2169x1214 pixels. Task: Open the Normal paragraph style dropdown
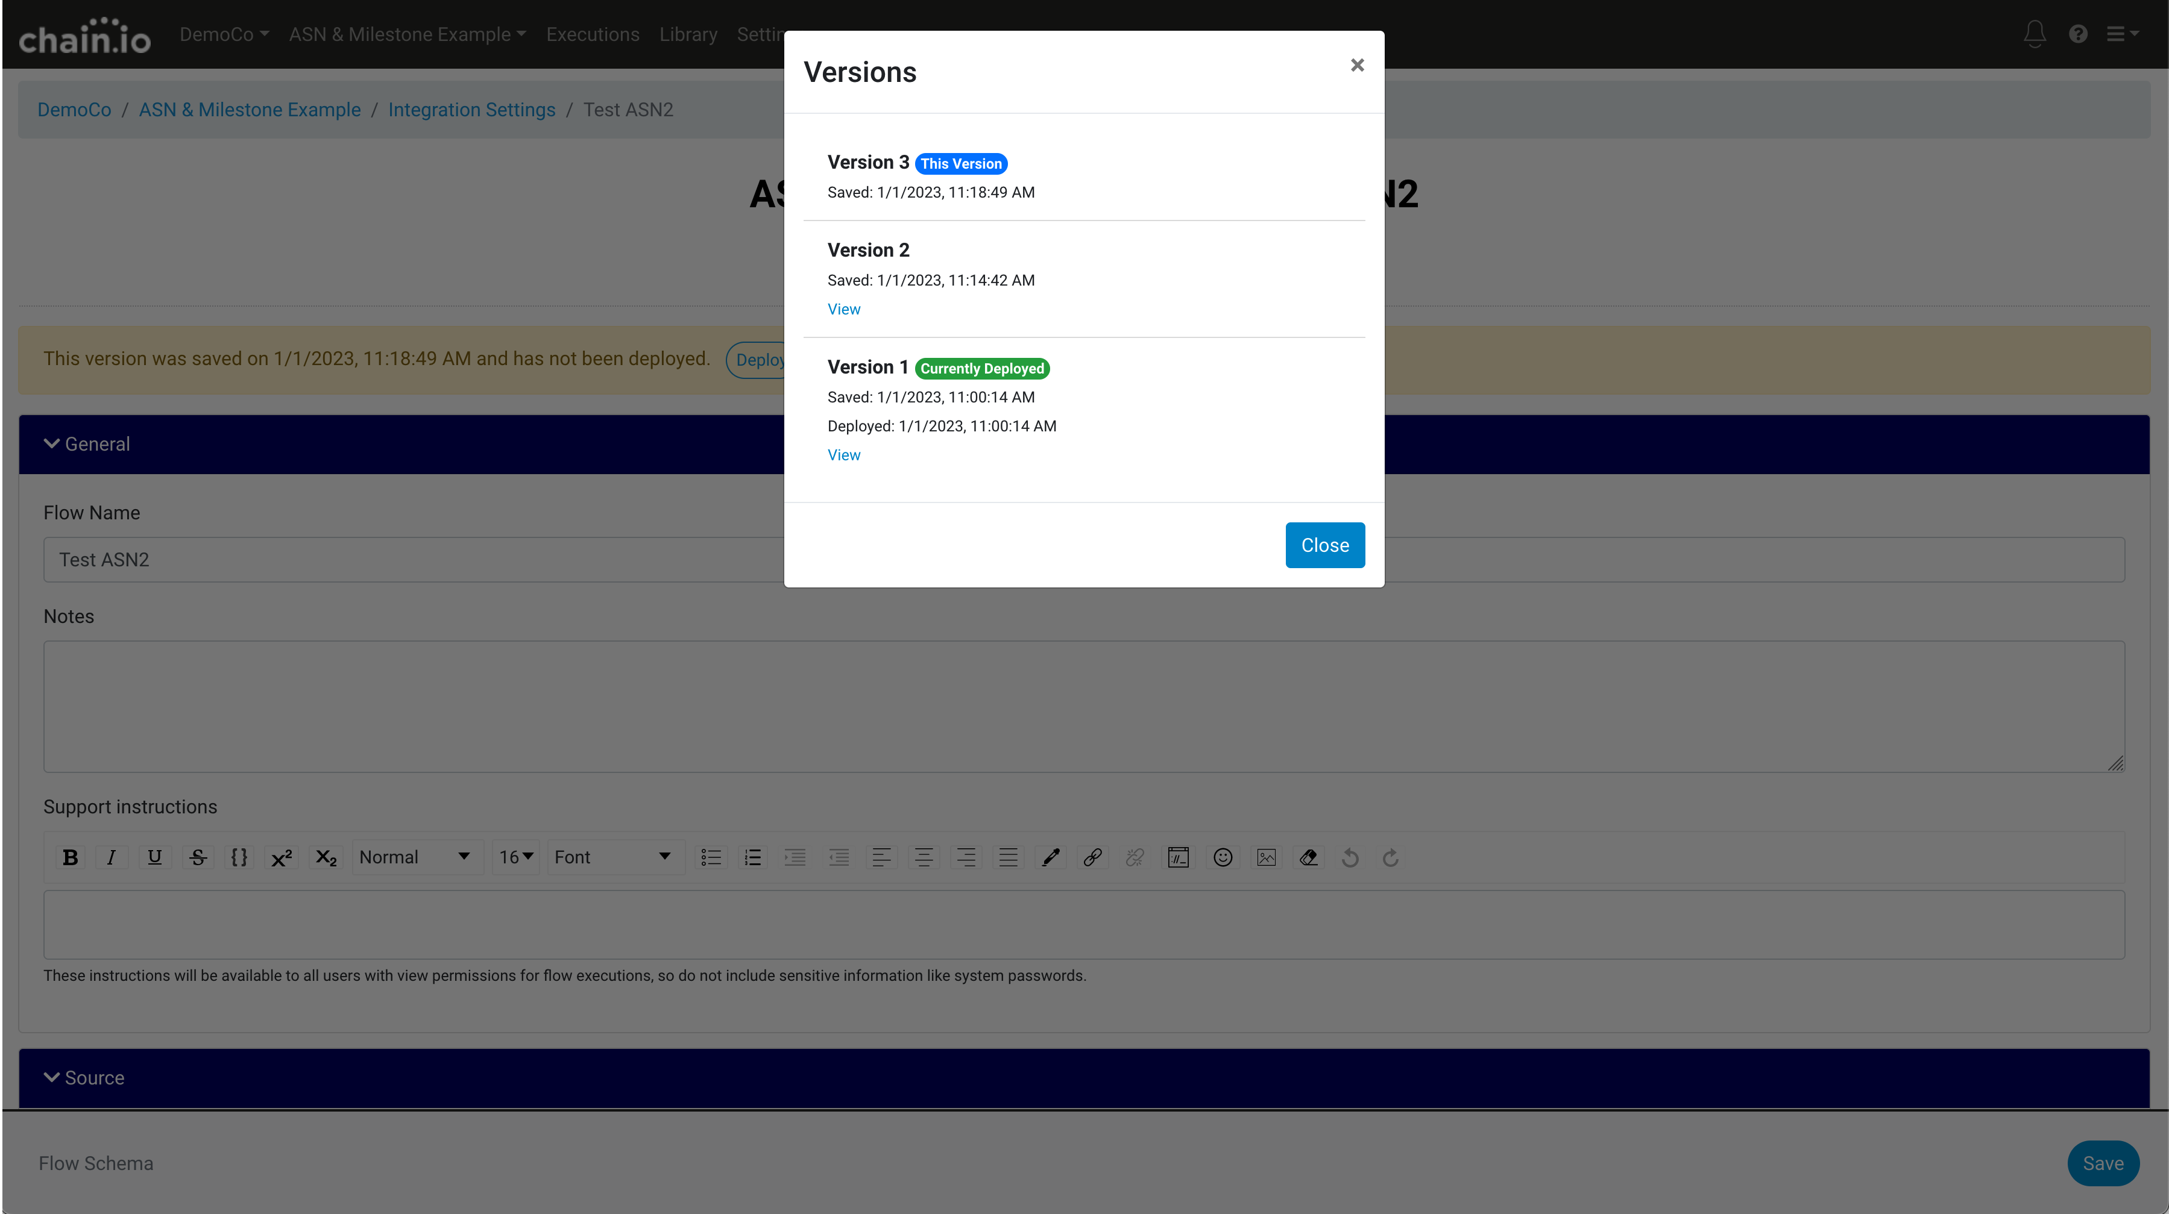pos(414,857)
